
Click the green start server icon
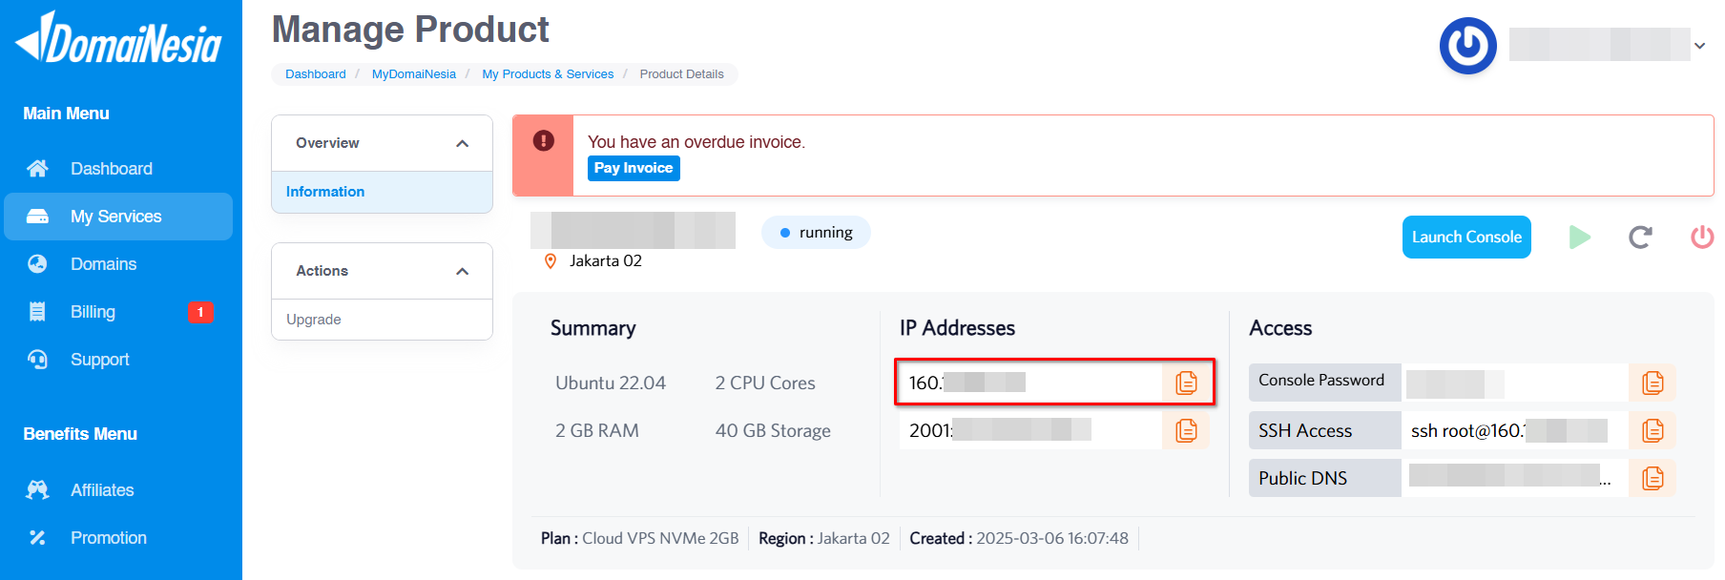click(x=1580, y=237)
